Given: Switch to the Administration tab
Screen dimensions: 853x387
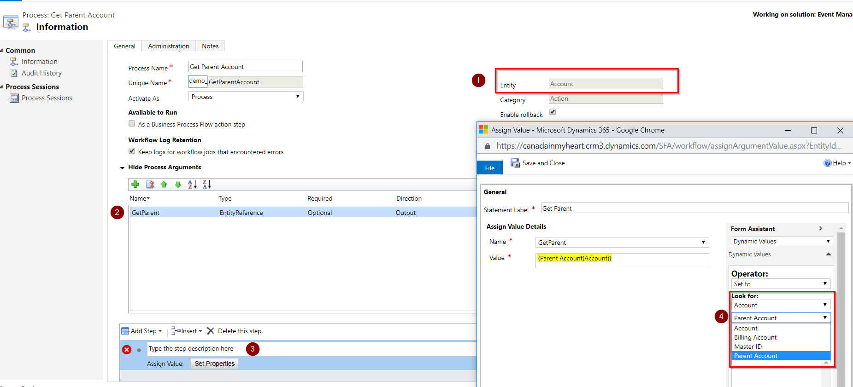Looking at the screenshot, I should pos(168,46).
